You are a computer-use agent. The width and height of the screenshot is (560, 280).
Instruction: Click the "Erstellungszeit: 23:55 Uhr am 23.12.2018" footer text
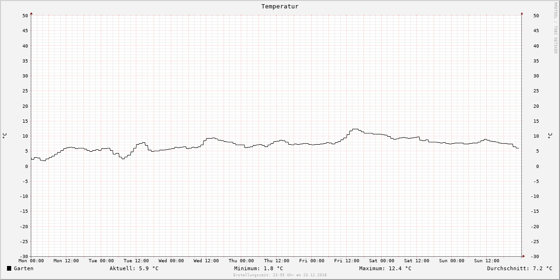tap(280, 275)
